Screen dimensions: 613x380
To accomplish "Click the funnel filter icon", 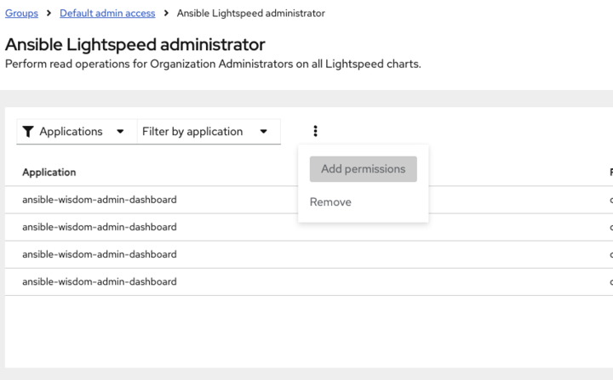I will tap(29, 132).
